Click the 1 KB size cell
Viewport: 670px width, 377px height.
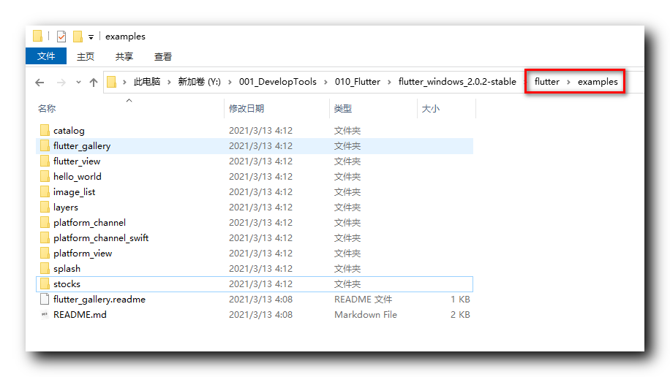point(460,300)
